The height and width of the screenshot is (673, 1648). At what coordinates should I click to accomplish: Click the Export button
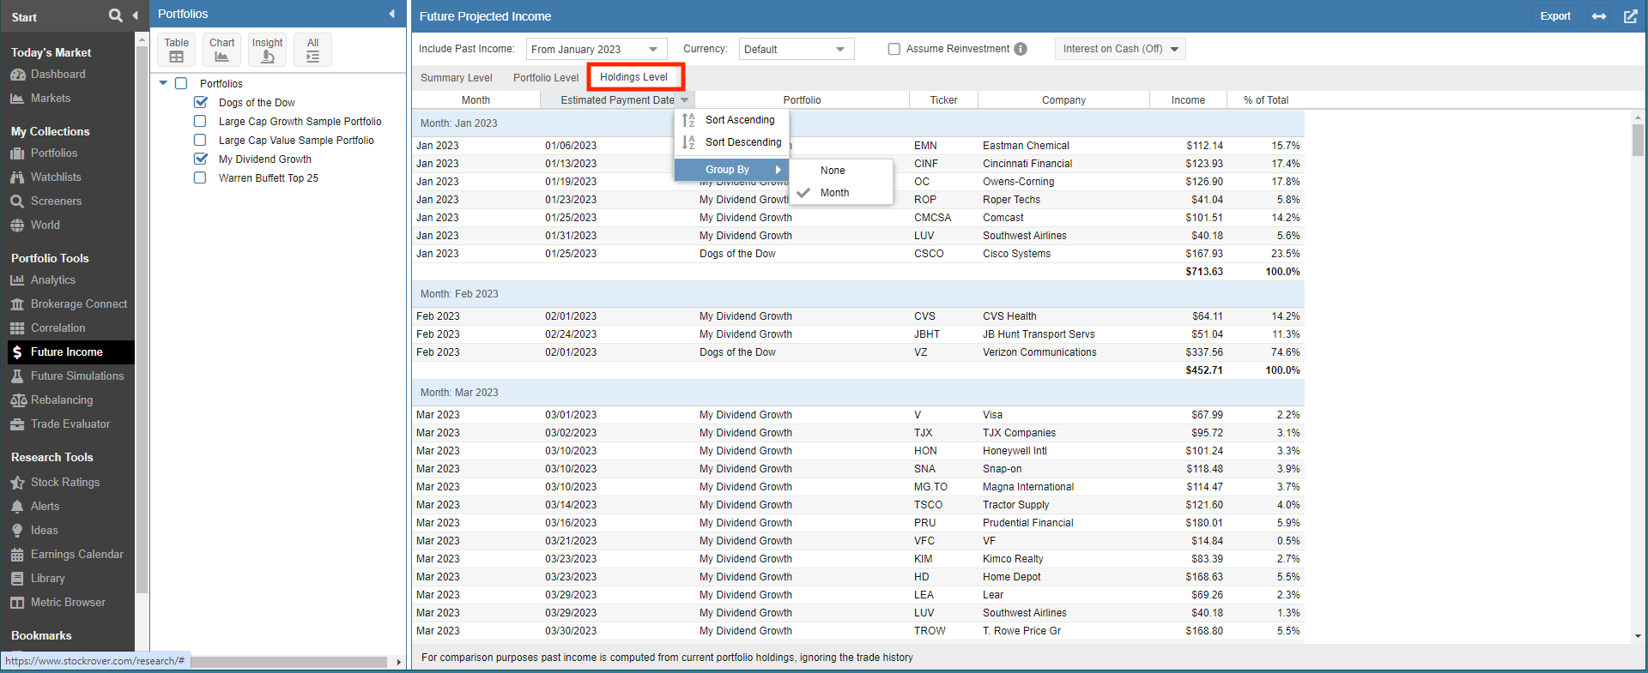click(x=1554, y=16)
